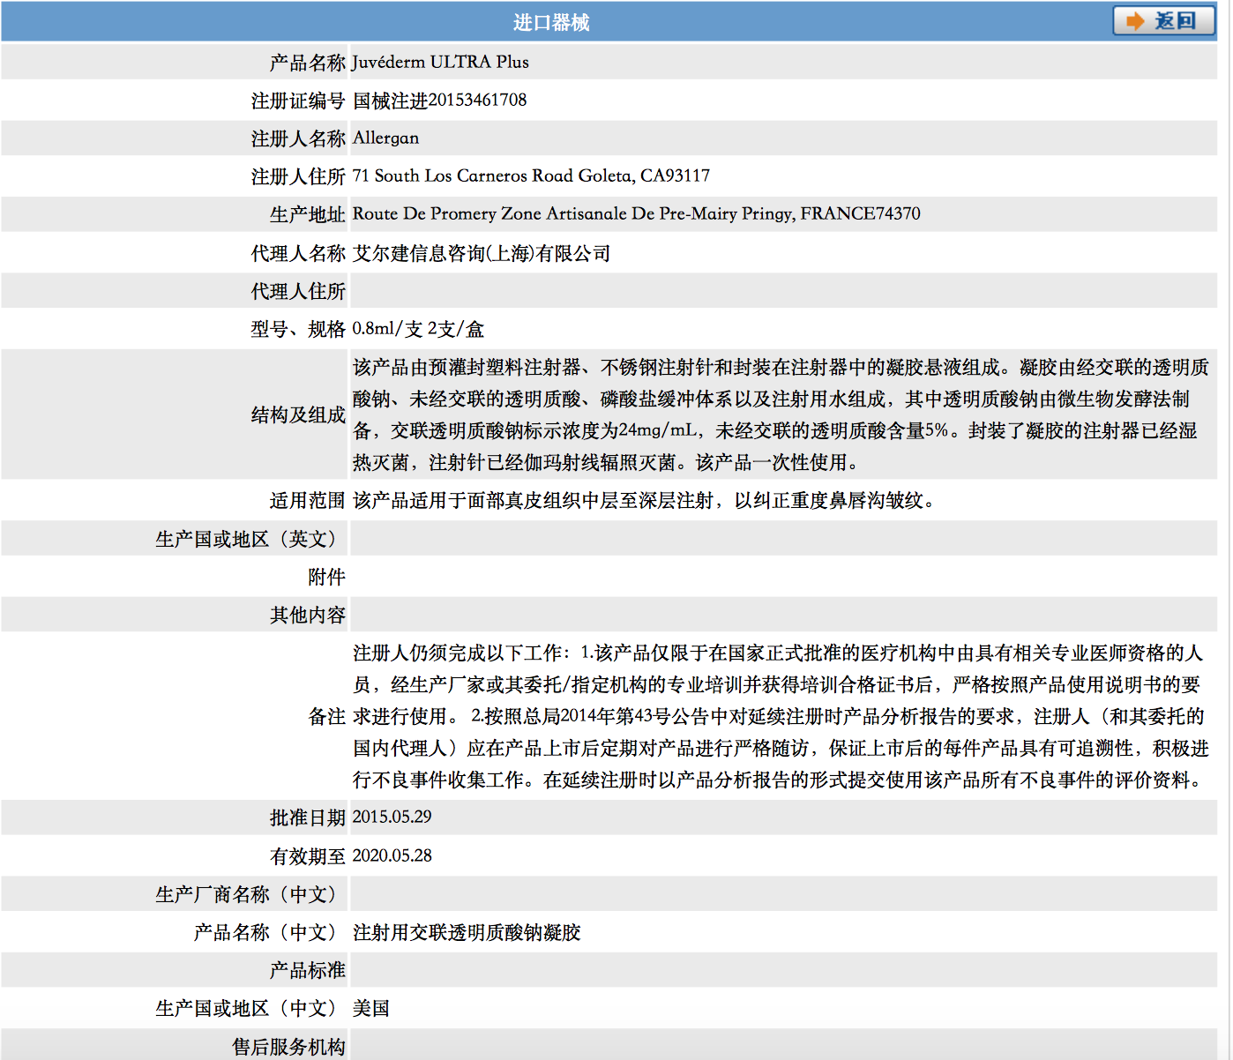Click registrant name Allergan
This screenshot has width=1233, height=1060.
pos(386,138)
